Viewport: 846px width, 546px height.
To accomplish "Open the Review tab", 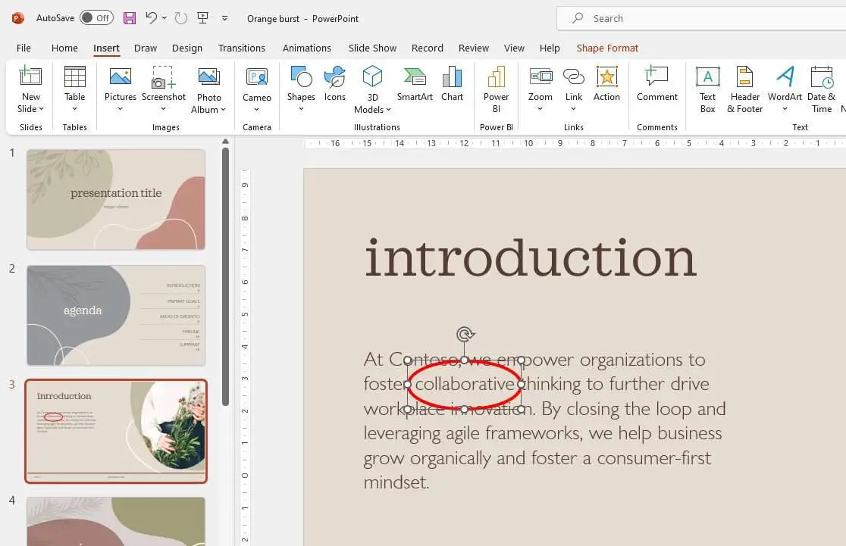I will pos(474,48).
